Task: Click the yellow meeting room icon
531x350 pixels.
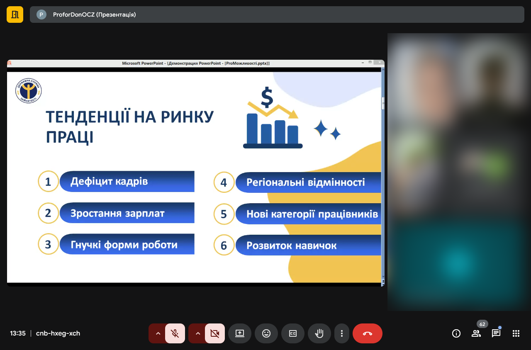Action: (15, 15)
